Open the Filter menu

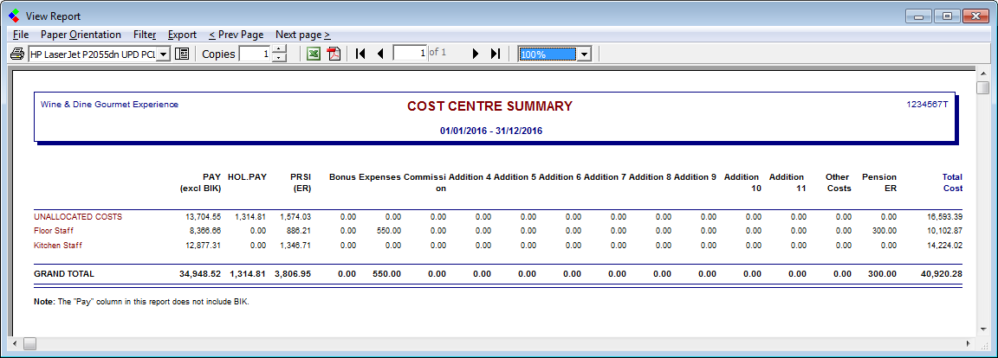pos(145,35)
